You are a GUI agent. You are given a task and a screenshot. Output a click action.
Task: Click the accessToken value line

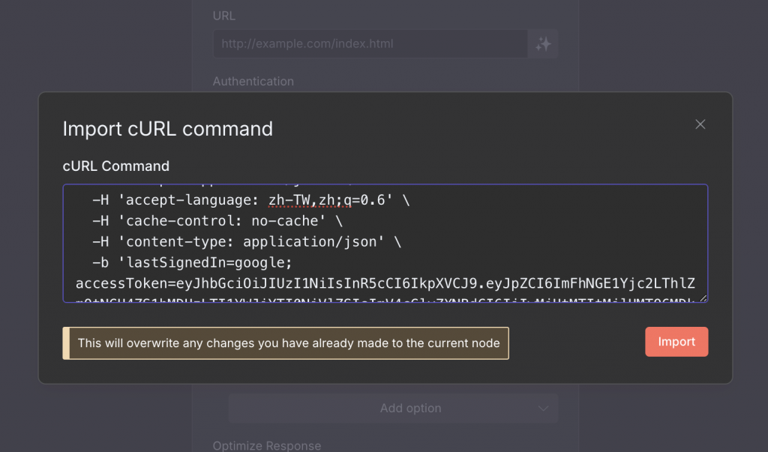click(385, 283)
